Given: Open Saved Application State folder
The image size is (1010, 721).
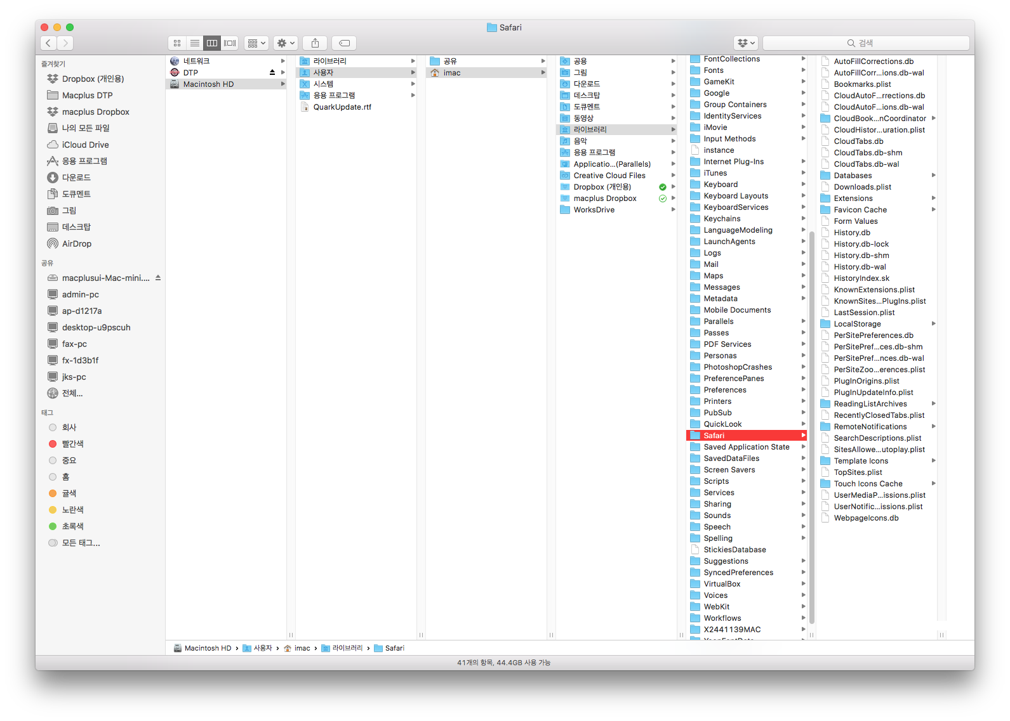Looking at the screenshot, I should pos(747,446).
